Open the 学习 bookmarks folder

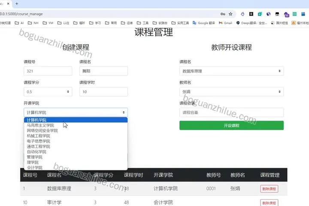click(95, 23)
